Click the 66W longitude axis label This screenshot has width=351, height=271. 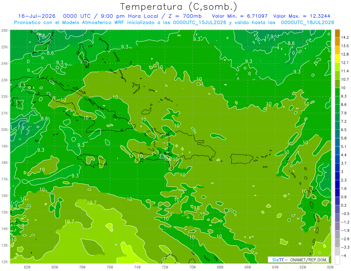(x=248, y=267)
